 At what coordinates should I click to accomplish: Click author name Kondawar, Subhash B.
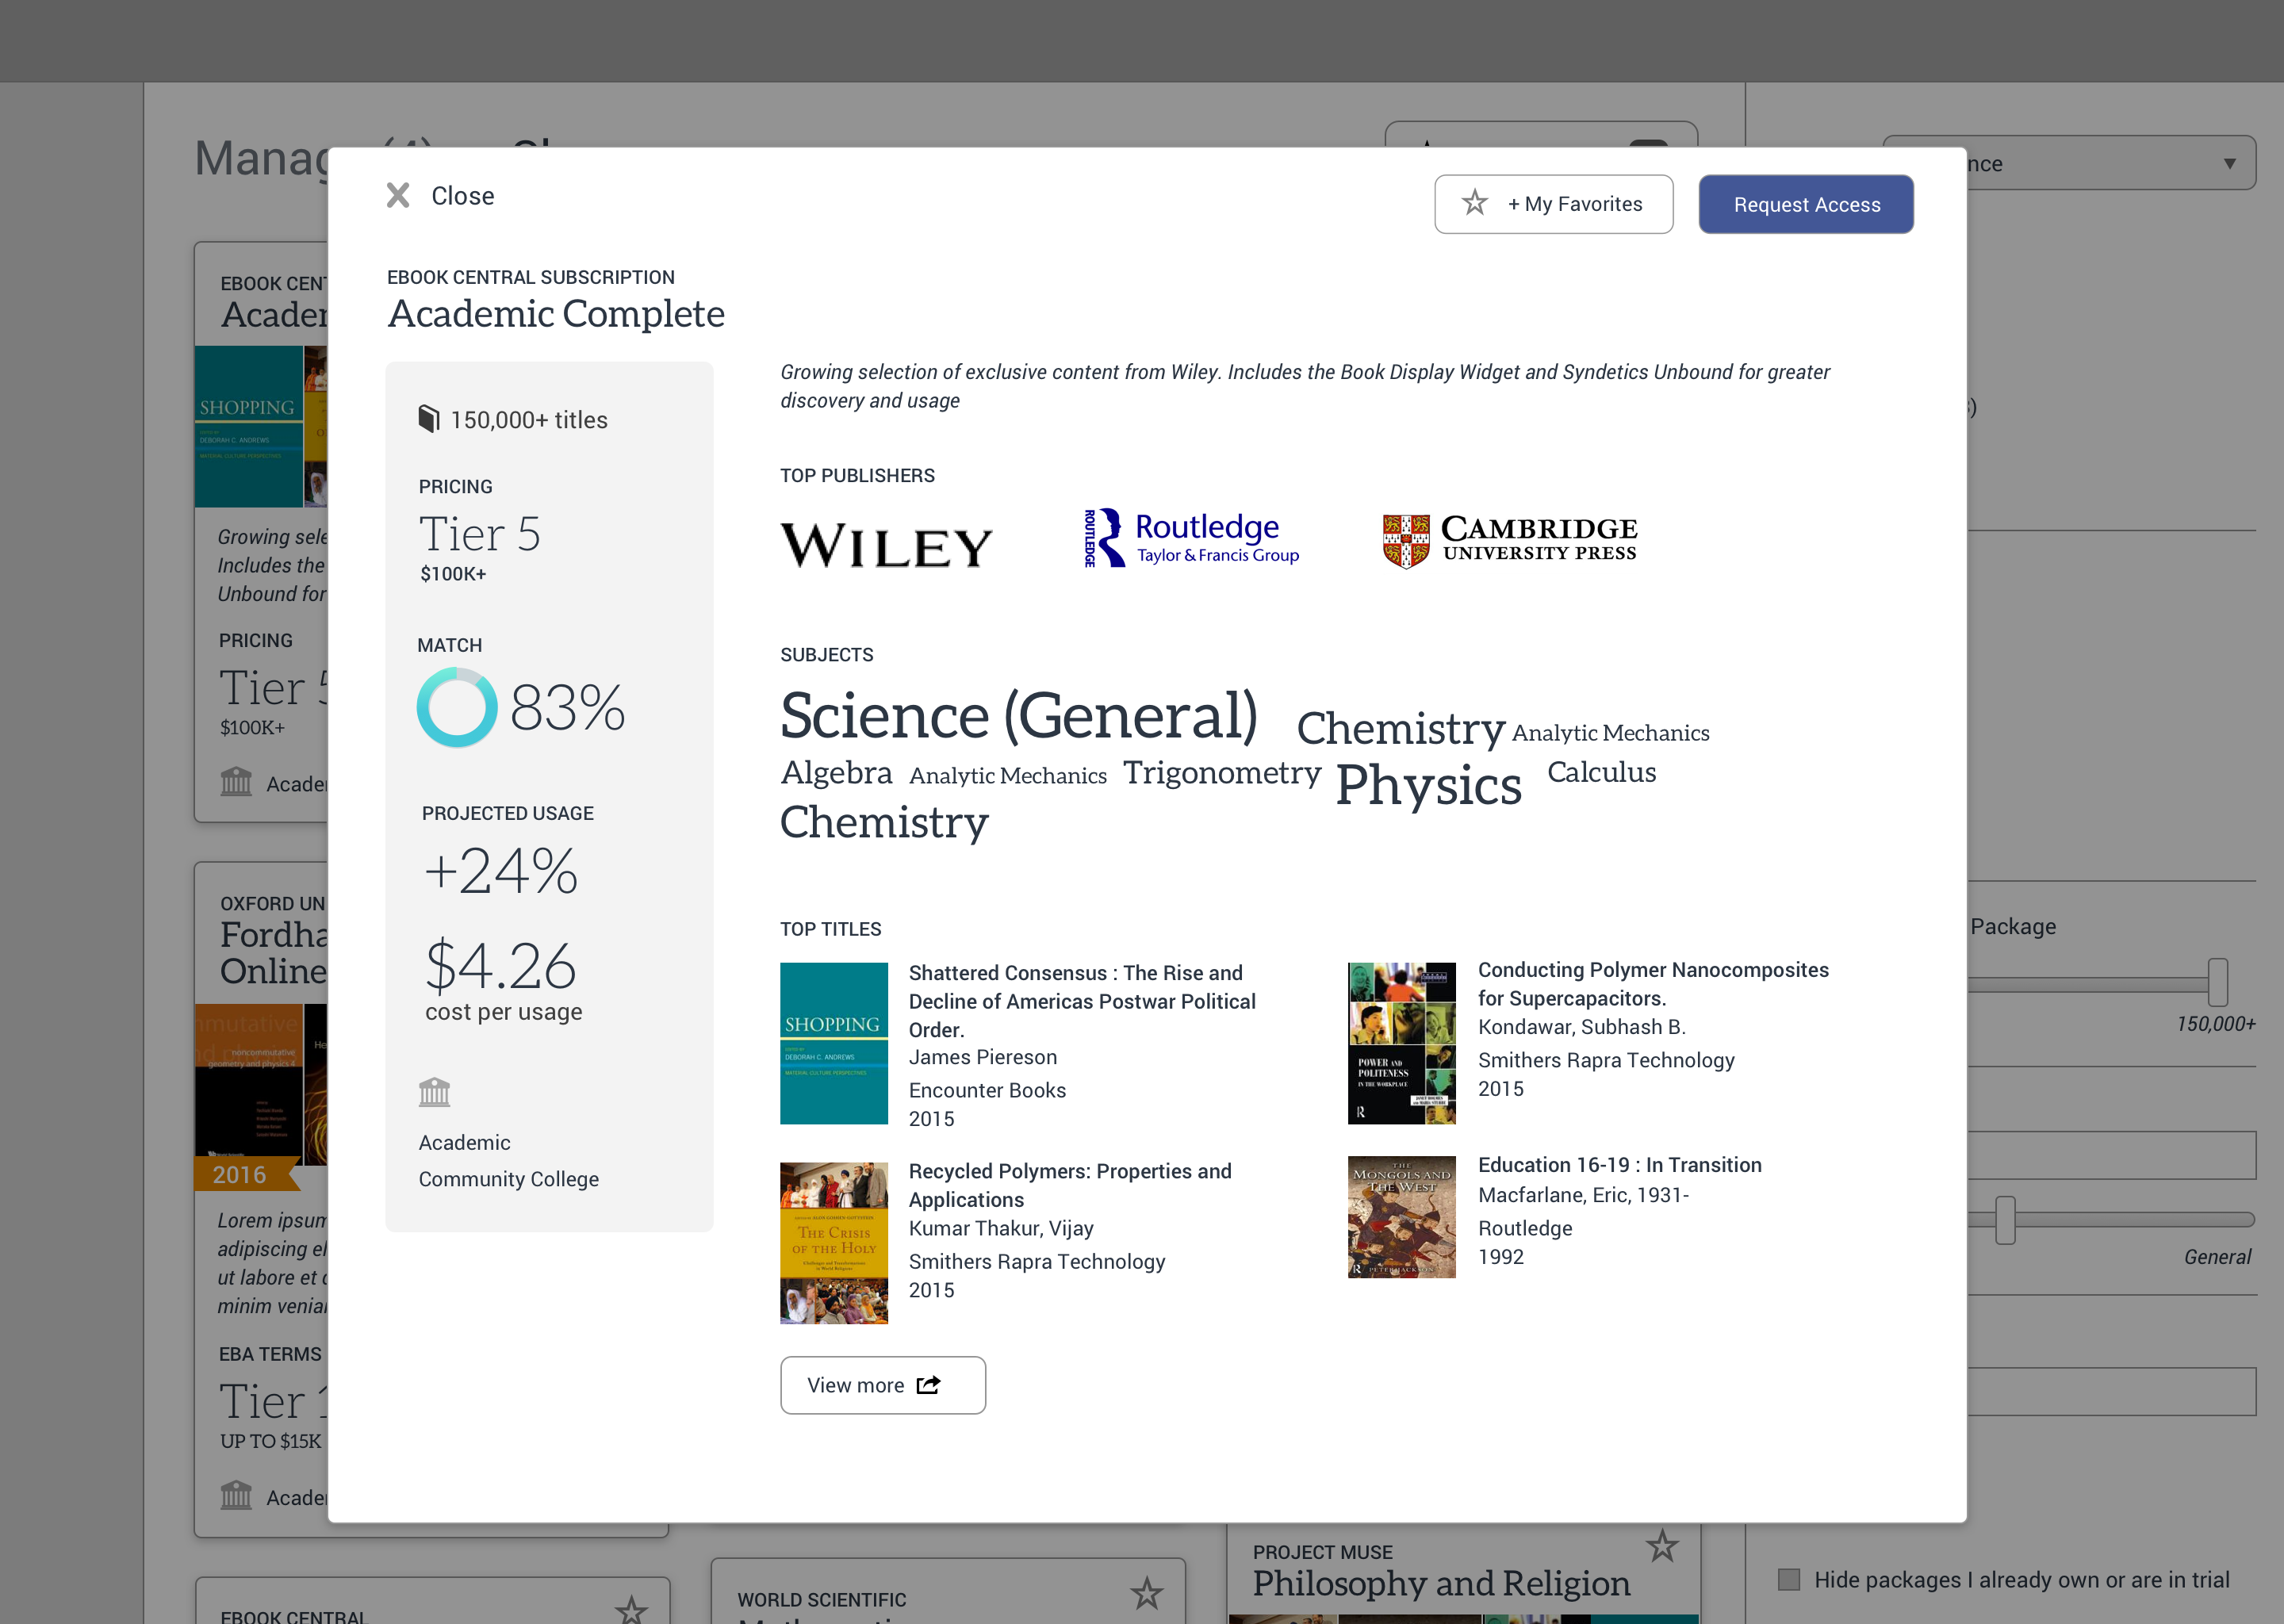(x=1582, y=1027)
